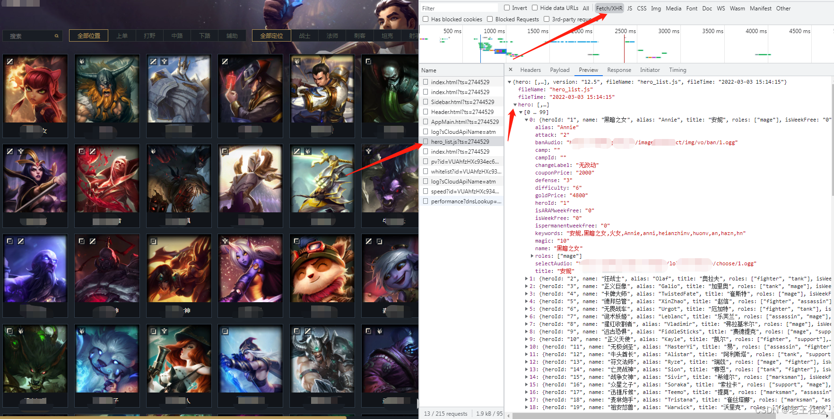Screen dimensions: 834x419
Task: Filter requests by JS type
Action: tap(629, 8)
